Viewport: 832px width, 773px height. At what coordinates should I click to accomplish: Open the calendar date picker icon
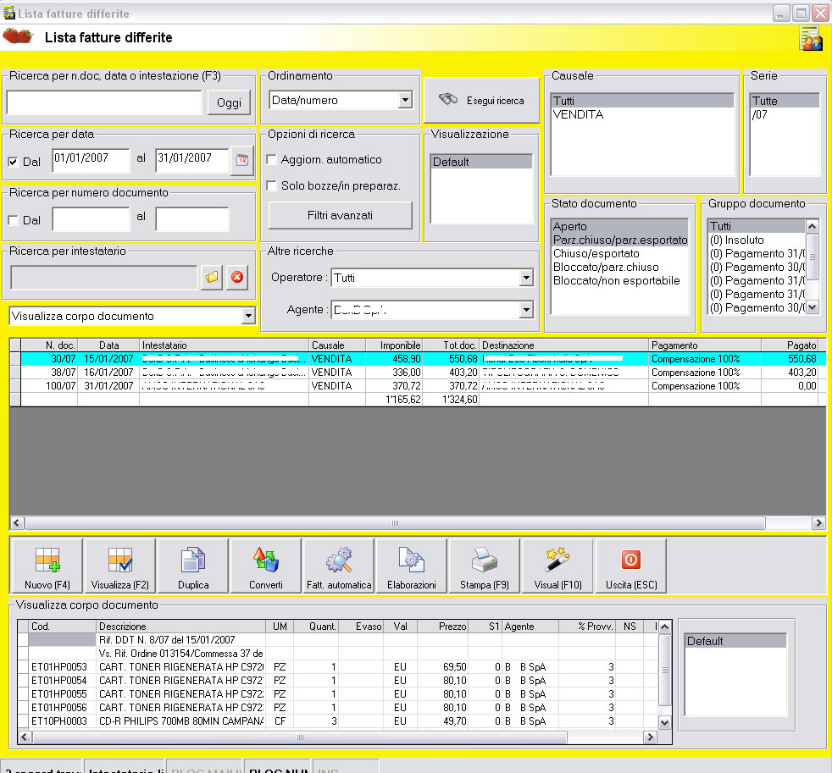coord(242,159)
